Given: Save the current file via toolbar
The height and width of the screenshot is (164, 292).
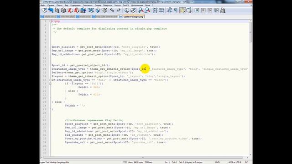Looking at the screenshot, I should click(x=57, y=10).
